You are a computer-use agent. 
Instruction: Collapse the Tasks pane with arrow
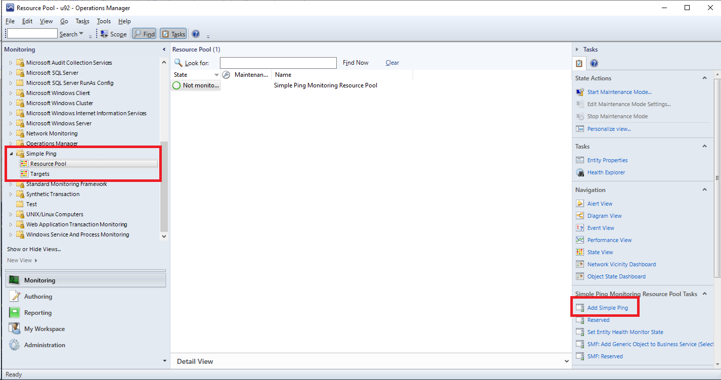577,50
